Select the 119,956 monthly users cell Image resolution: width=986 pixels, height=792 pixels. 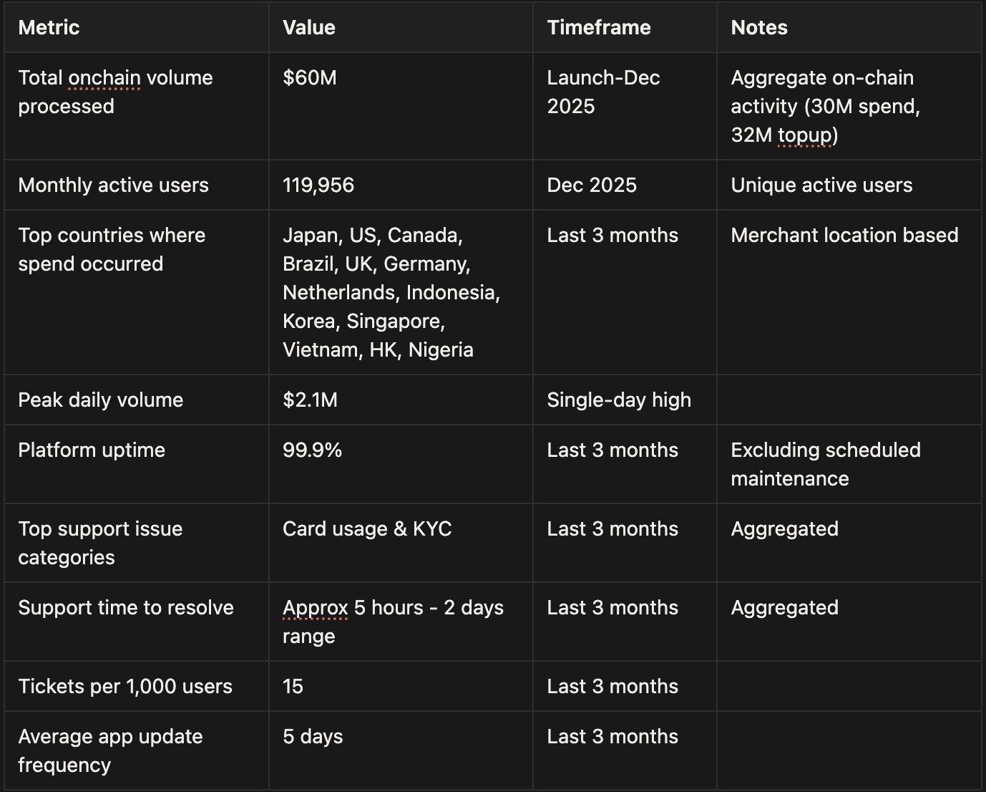point(318,185)
